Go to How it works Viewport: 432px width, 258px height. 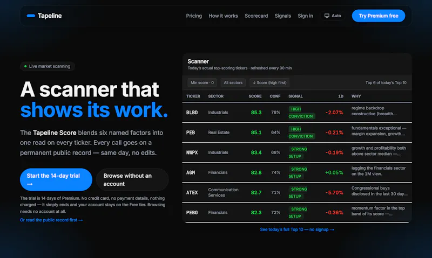click(223, 16)
